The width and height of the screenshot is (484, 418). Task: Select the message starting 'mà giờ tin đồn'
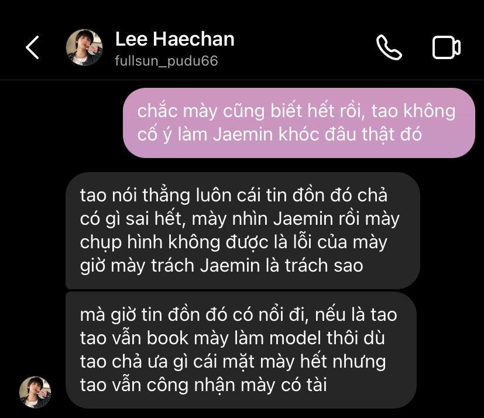(241, 350)
